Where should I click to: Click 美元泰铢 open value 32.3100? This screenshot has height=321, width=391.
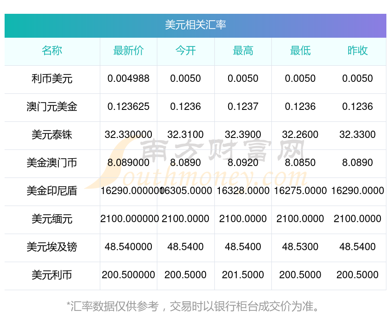(185, 135)
